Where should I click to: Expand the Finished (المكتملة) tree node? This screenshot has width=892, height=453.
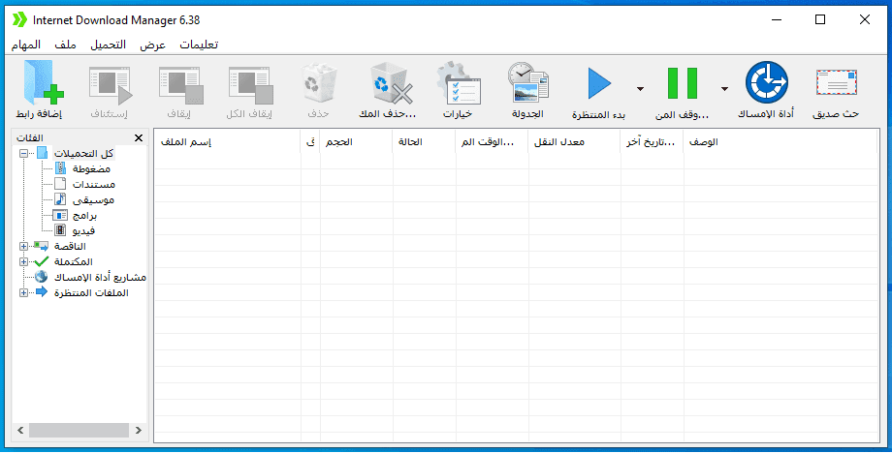coord(23,261)
